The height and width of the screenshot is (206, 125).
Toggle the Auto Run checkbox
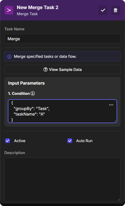(x=70, y=141)
